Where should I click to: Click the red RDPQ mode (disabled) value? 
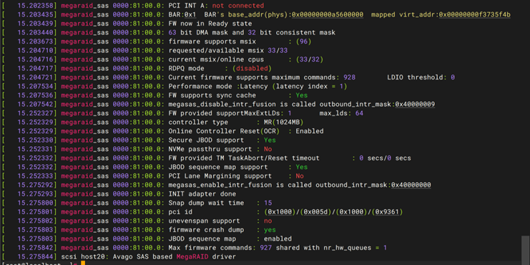[x=252, y=68]
